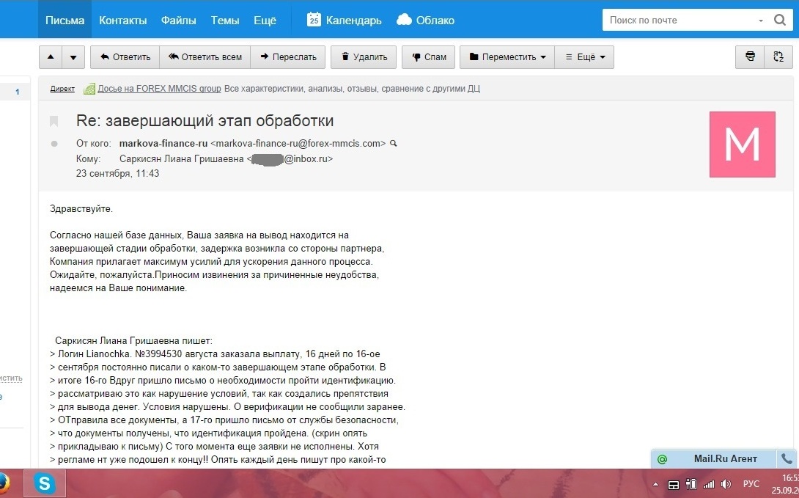799x498 pixels.
Task: Open the Досье на FOREX MMCIS link
Action: tap(159, 89)
